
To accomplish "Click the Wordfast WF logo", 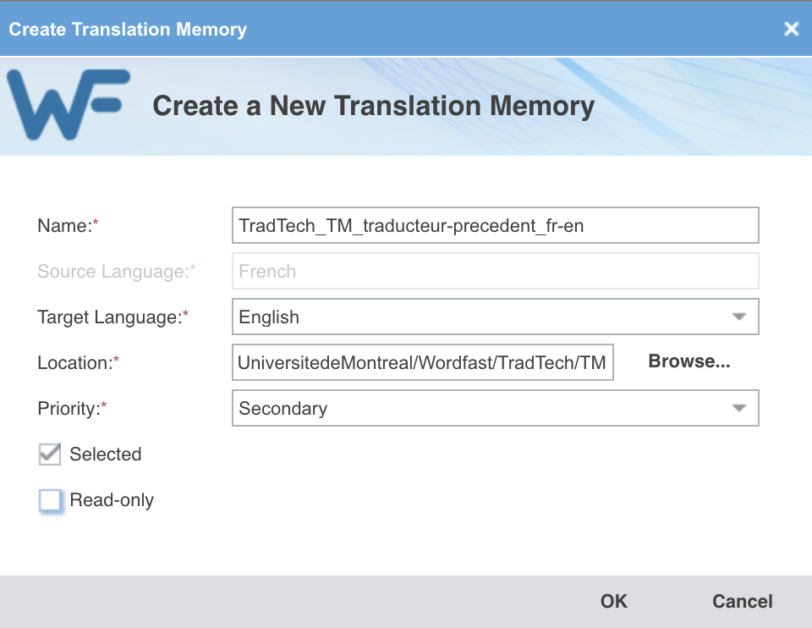I will [69, 105].
